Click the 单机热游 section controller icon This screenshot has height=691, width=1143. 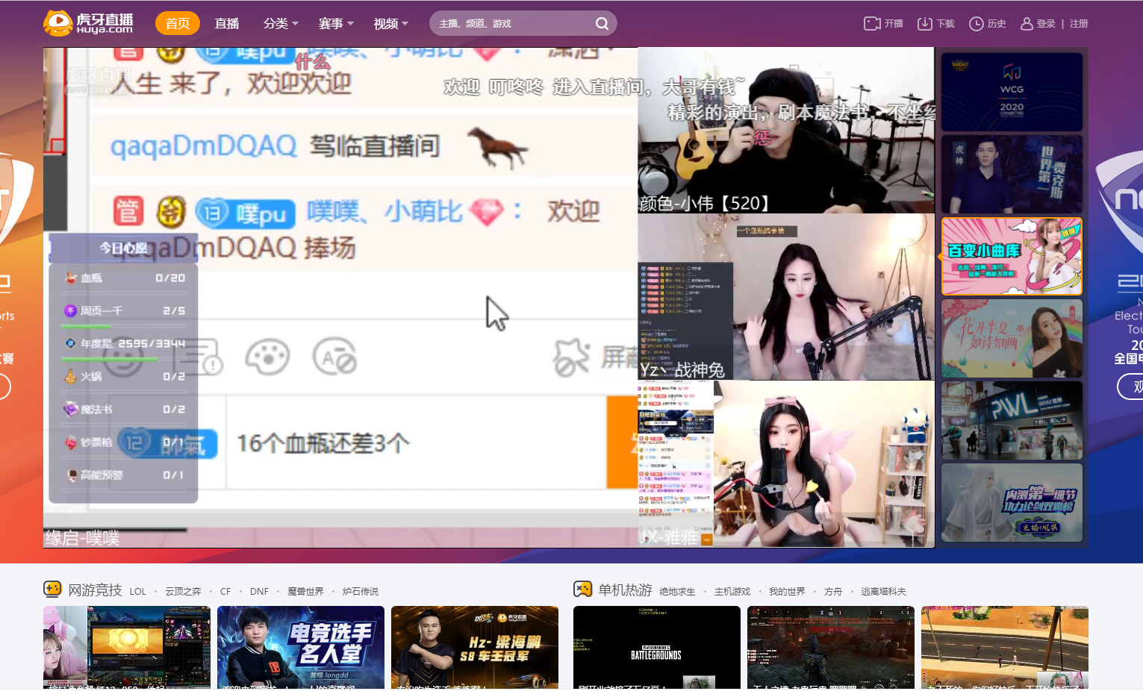(x=582, y=590)
